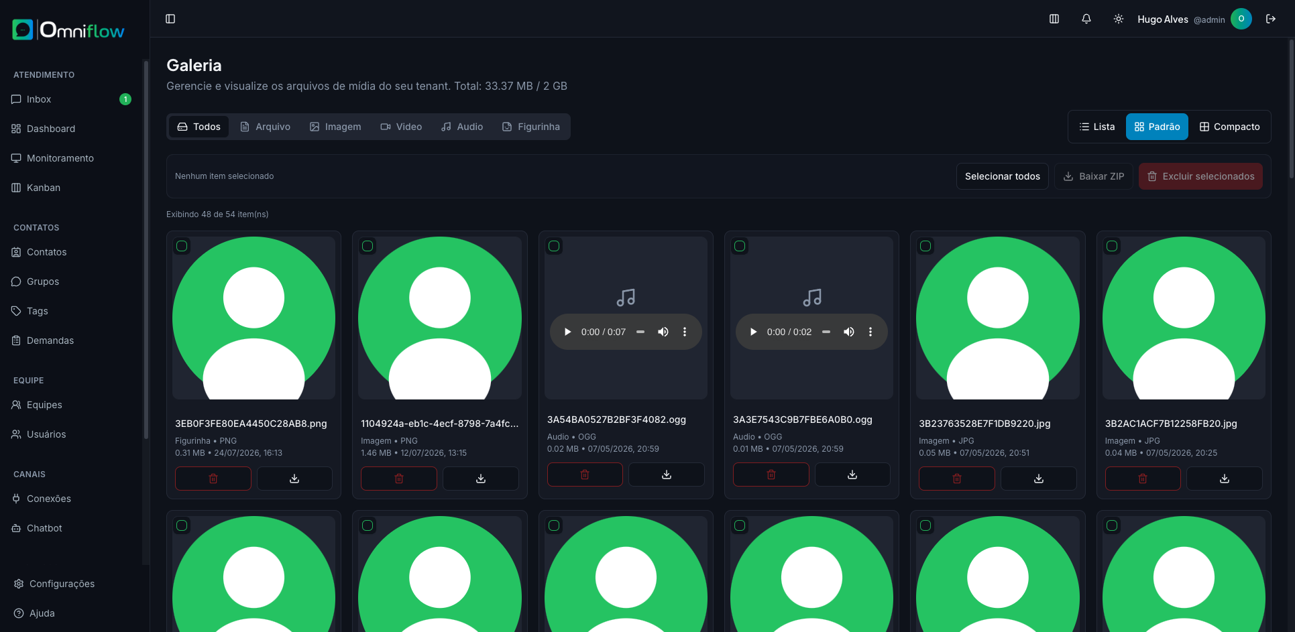Play the 0:07 audio clip
The image size is (1295, 632).
point(567,332)
